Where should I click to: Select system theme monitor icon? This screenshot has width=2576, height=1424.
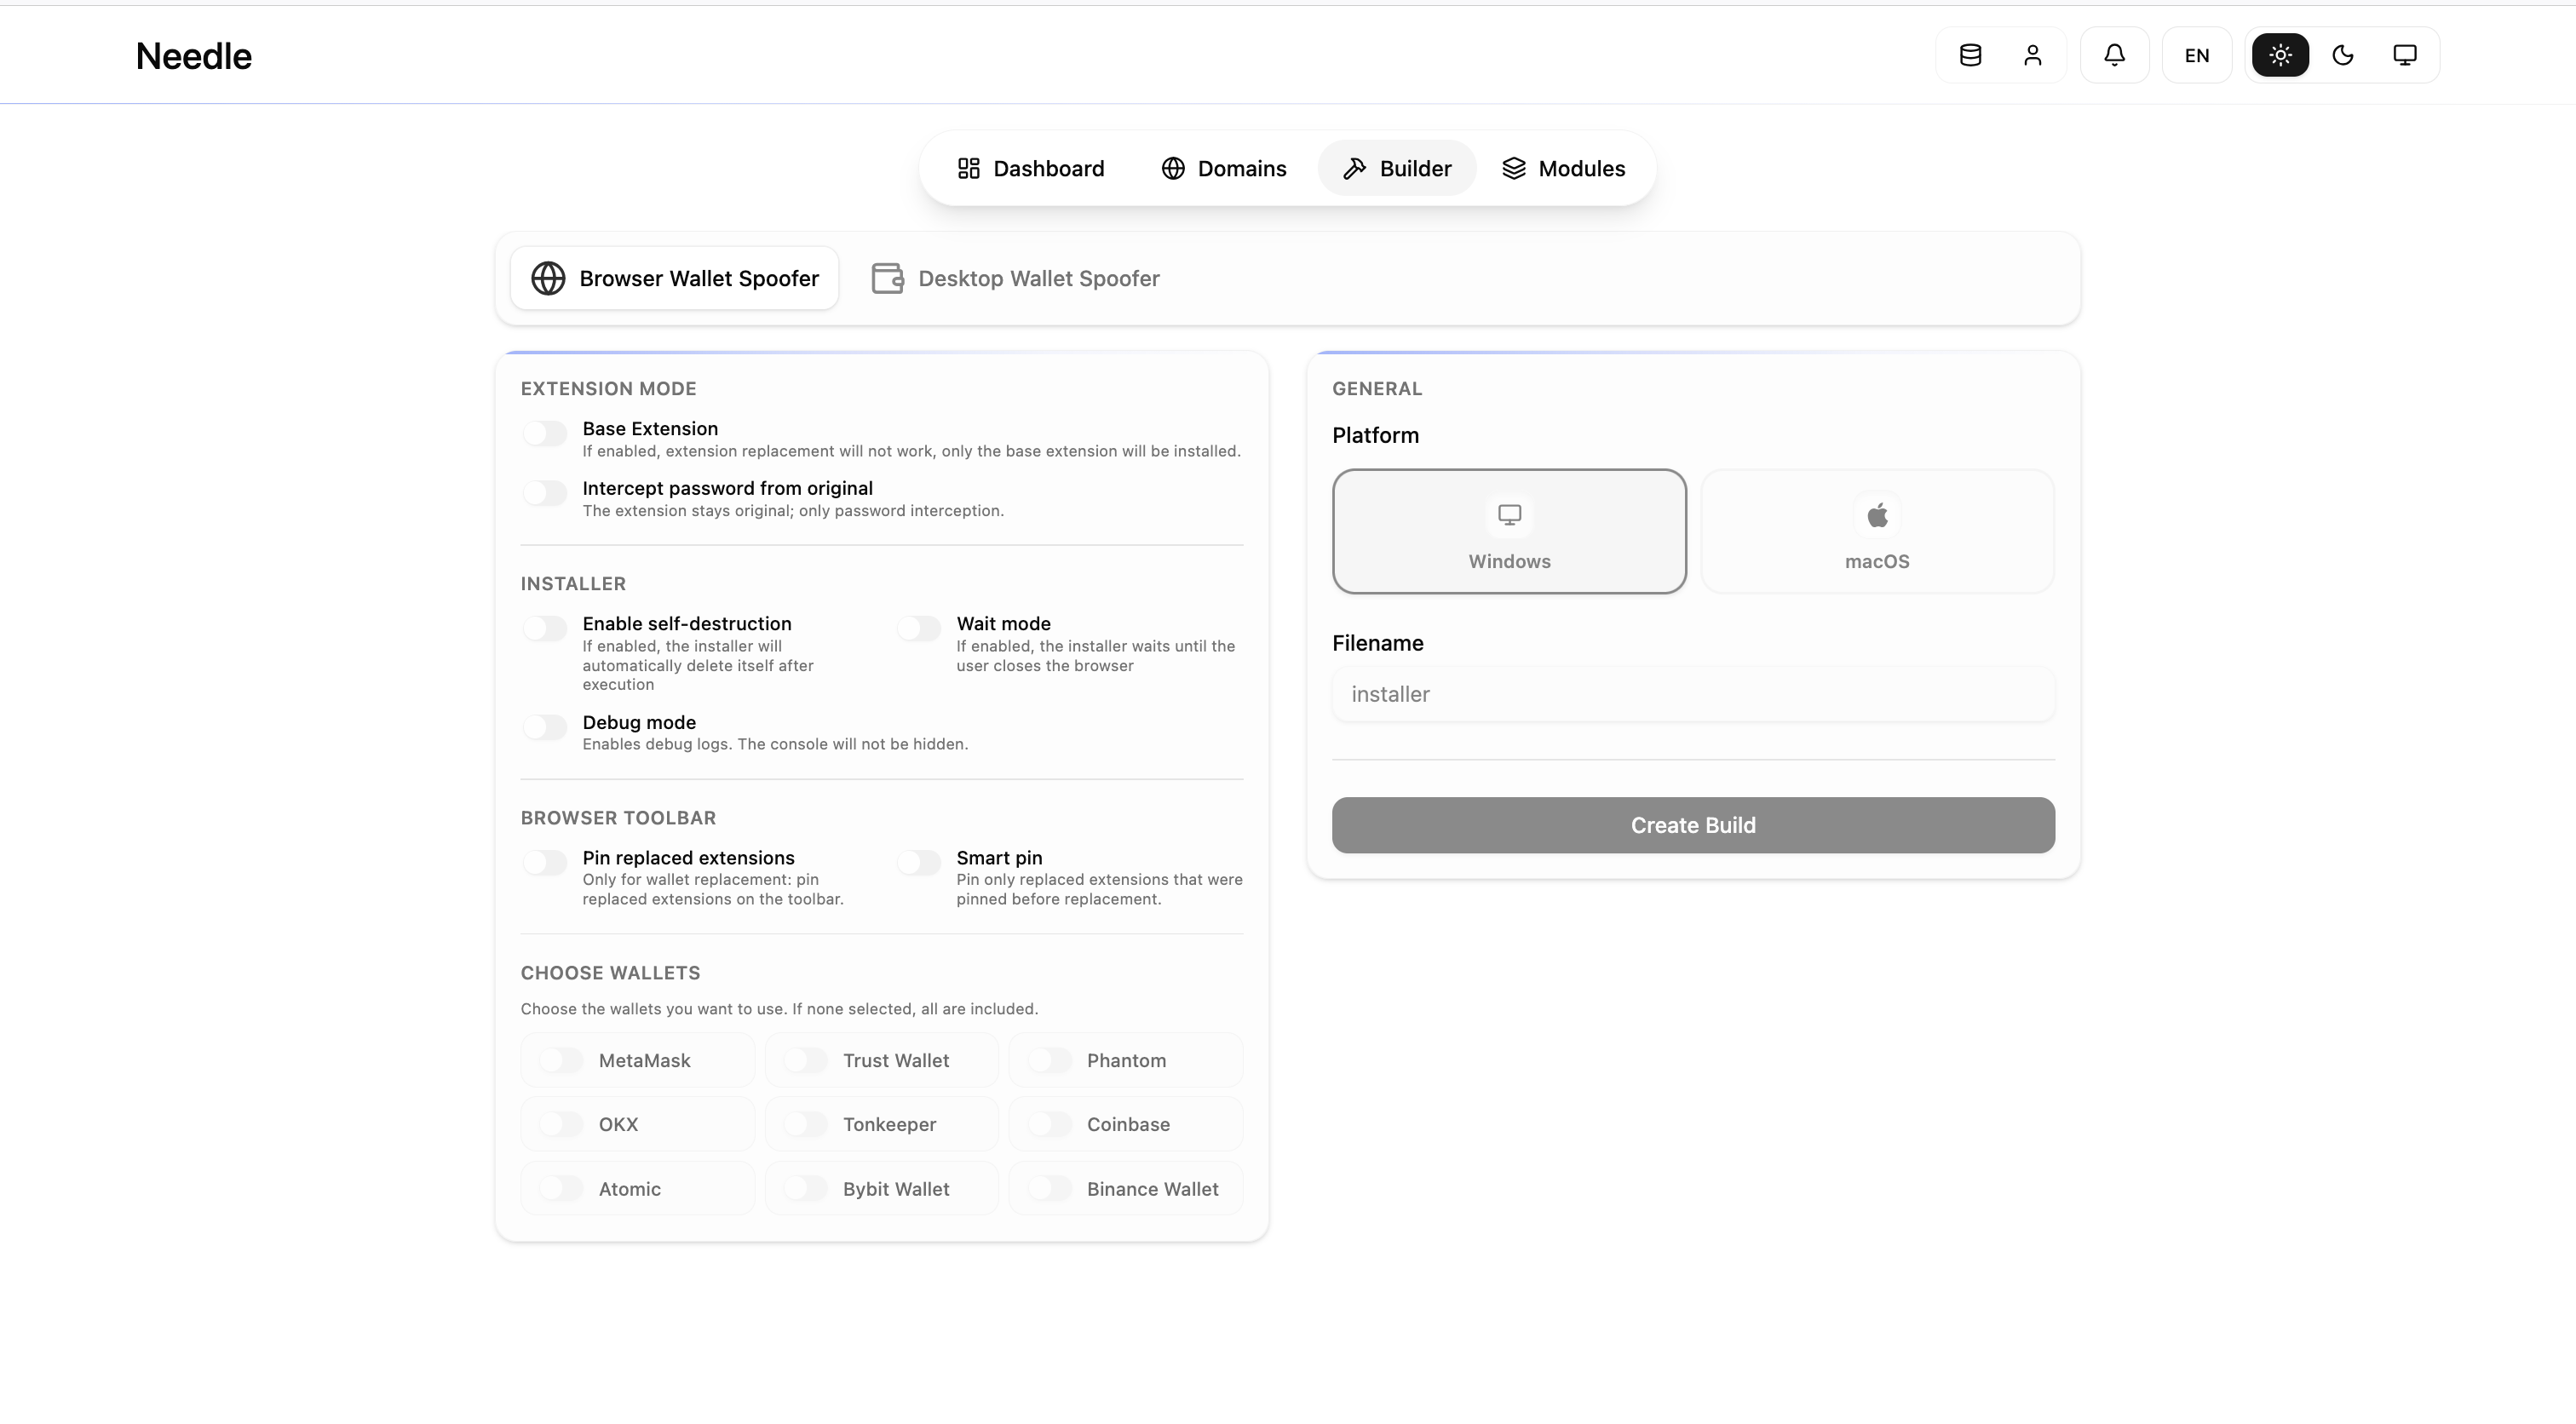[x=2405, y=55]
